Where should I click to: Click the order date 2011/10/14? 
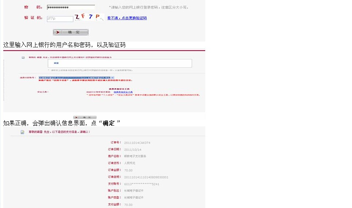tap(133, 150)
